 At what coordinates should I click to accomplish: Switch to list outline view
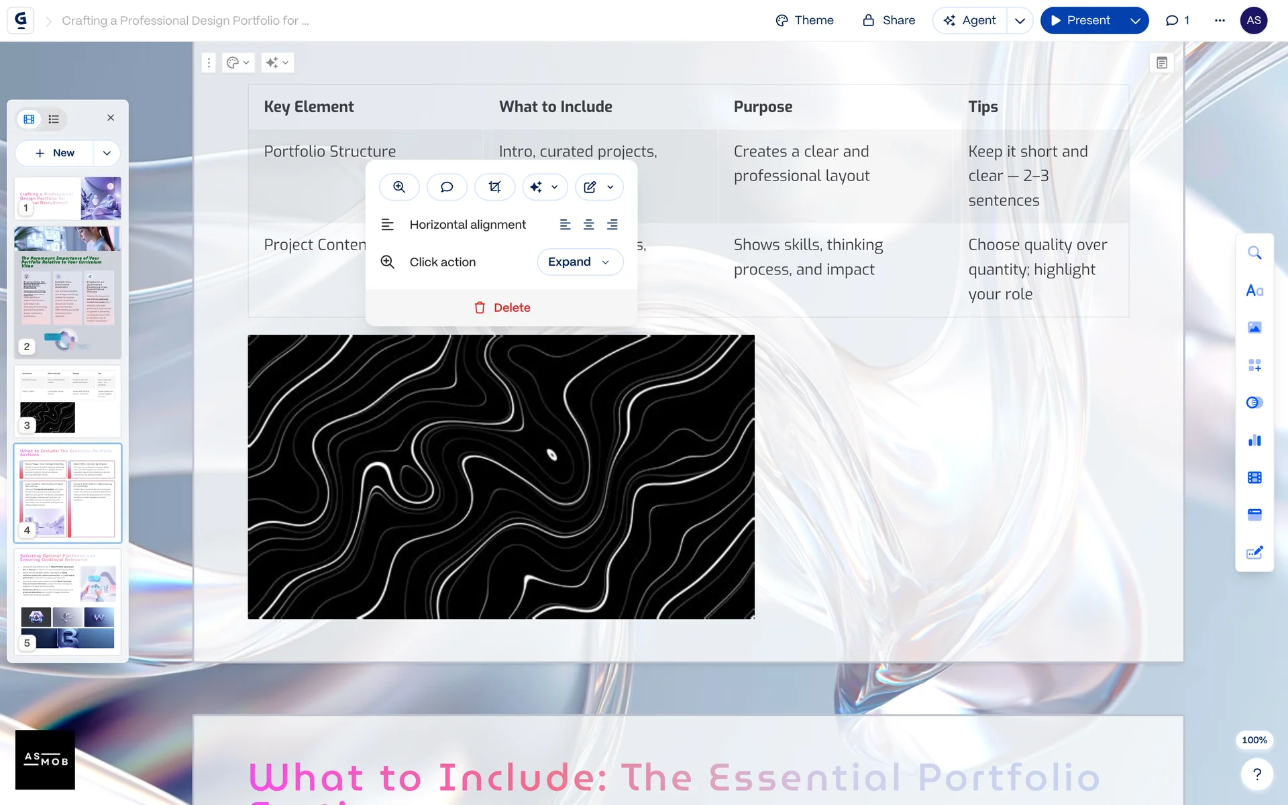[54, 119]
